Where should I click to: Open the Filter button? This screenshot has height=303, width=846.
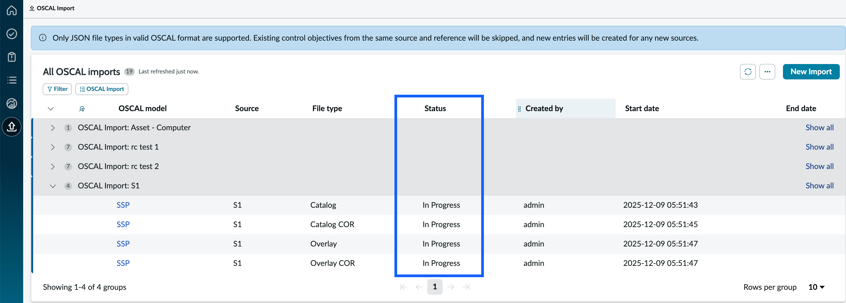click(57, 89)
